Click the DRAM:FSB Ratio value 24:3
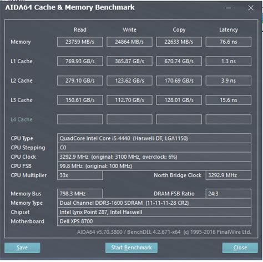The height and width of the screenshot is (262, 263). click(229, 194)
